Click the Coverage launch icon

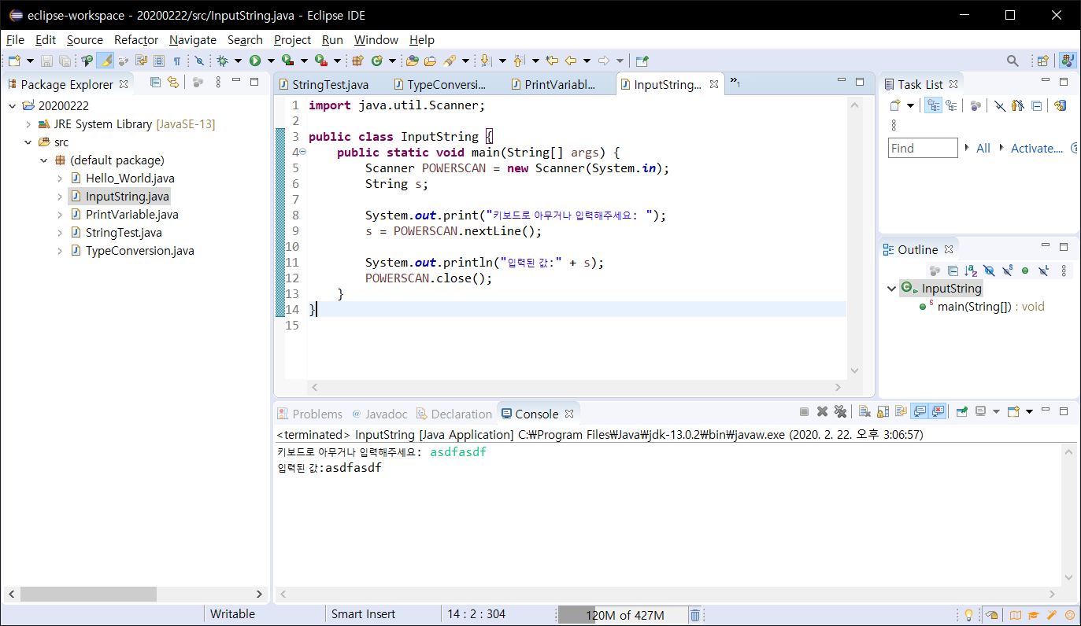click(287, 61)
